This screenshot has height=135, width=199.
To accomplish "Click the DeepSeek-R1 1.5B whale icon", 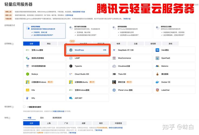I will [x=114, y=50].
